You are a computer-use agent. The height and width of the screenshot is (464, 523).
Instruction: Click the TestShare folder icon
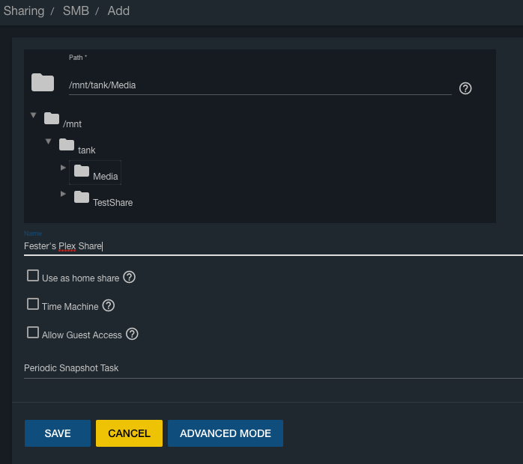[x=82, y=197]
